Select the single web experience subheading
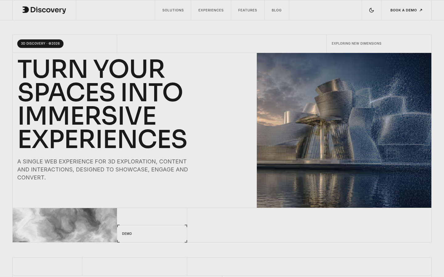Viewport: 444px width, 277px height. point(103,170)
